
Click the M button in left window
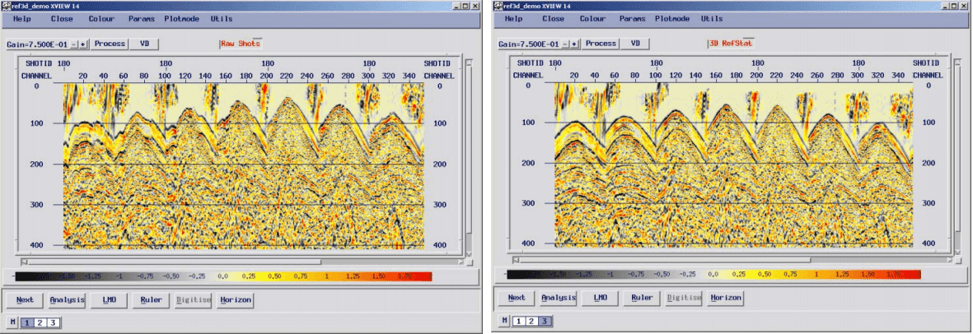click(12, 322)
